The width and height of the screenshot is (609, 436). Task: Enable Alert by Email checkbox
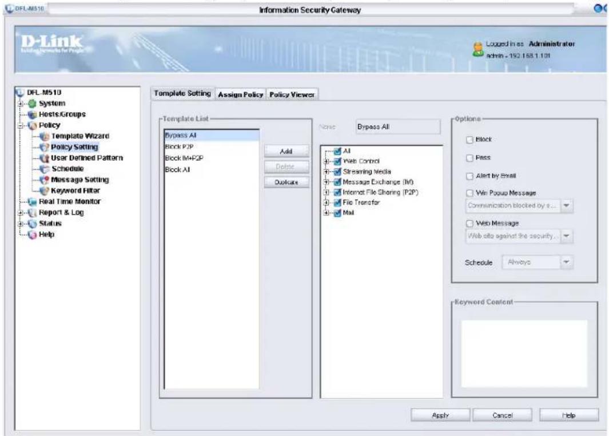pos(469,176)
